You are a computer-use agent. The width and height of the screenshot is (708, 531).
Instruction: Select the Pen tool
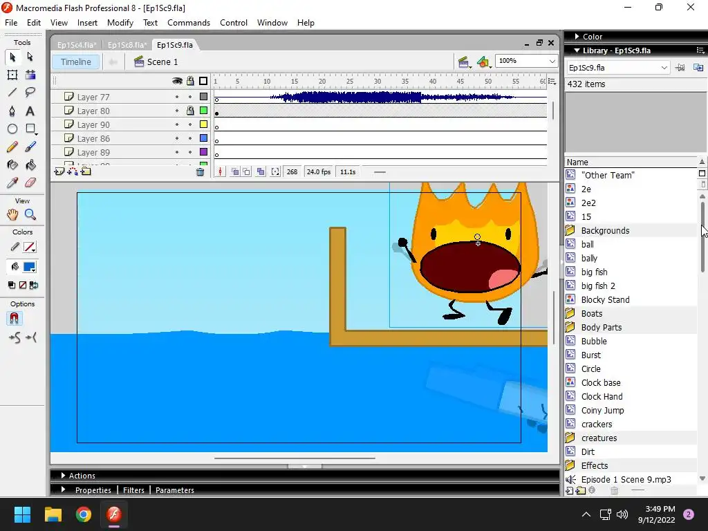(12, 111)
